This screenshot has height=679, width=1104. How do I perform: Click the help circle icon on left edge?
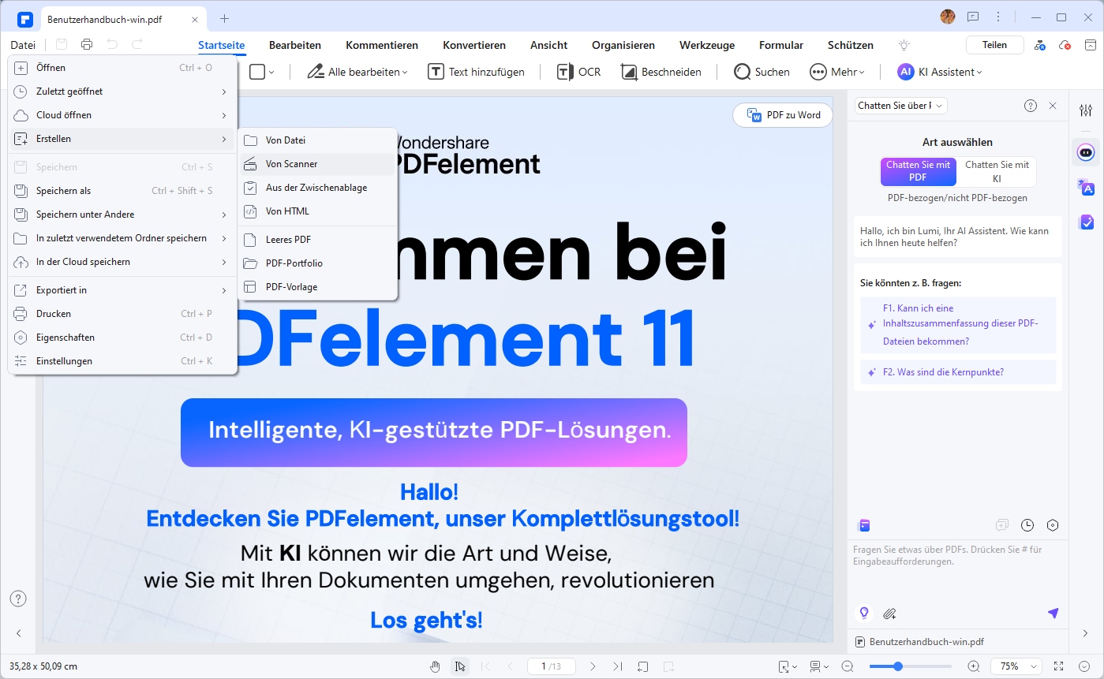tap(18, 599)
